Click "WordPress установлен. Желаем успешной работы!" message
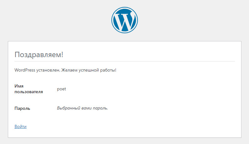Screen dimensions: 249x144 pos(65,70)
